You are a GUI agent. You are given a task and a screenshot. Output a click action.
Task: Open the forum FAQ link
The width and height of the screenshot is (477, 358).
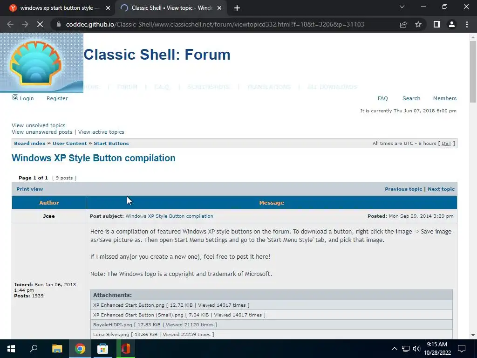[x=383, y=98]
